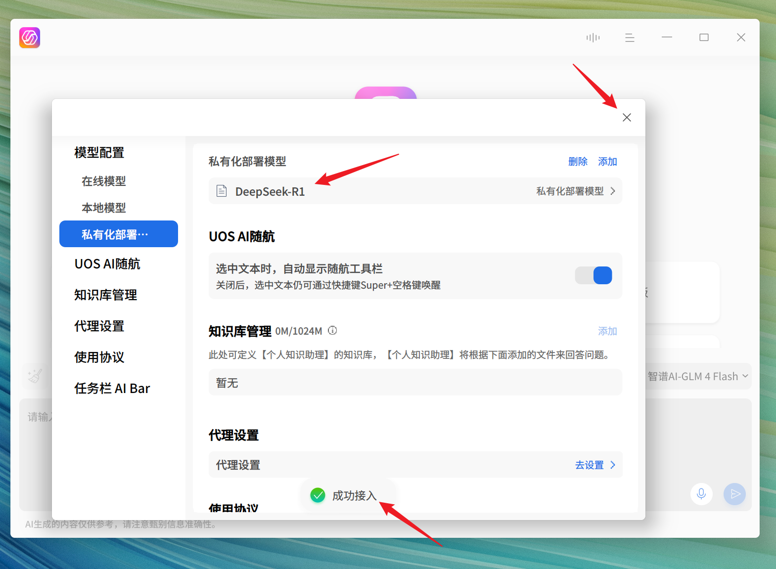
Task: Select 在线模型 in the sidebar
Action: [104, 181]
